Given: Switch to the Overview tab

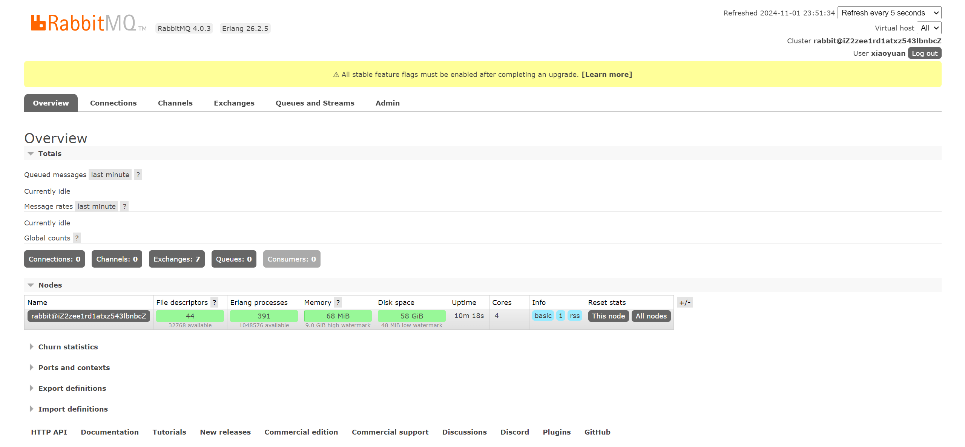Looking at the screenshot, I should (51, 103).
